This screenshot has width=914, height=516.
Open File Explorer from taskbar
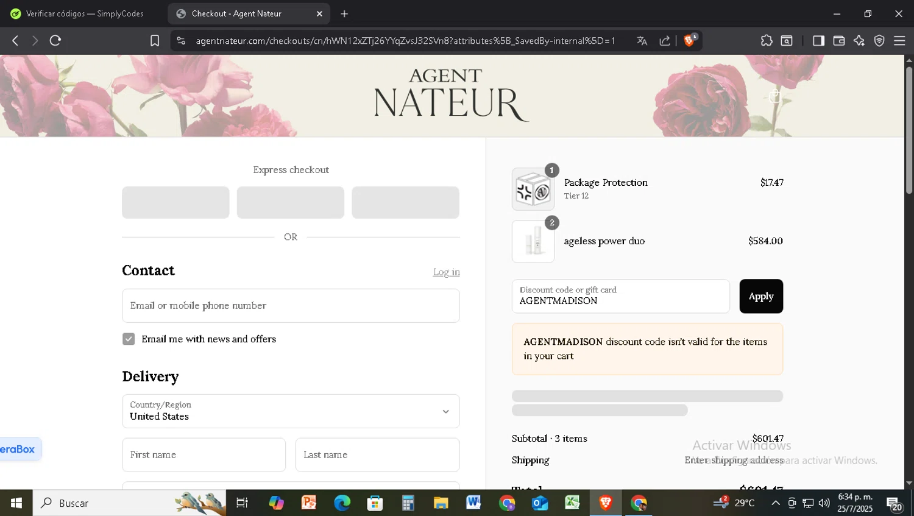441,503
